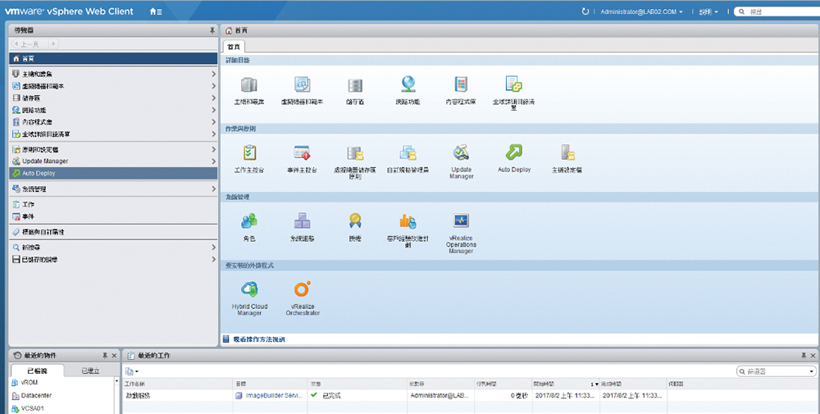
Task: Open the Event Console icon
Action: [x=303, y=152]
